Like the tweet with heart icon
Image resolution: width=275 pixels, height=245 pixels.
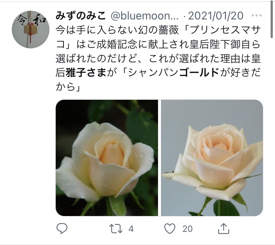(170, 229)
